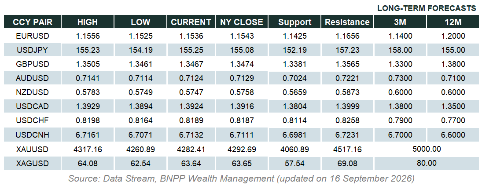This screenshot has height=186, width=482.
Task: Click the CCY PAIR column header
Action: (33, 22)
